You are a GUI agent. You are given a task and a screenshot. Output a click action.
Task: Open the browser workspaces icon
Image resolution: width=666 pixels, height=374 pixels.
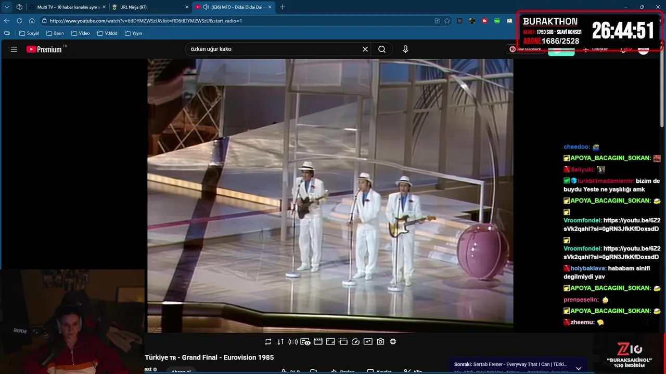point(19,7)
